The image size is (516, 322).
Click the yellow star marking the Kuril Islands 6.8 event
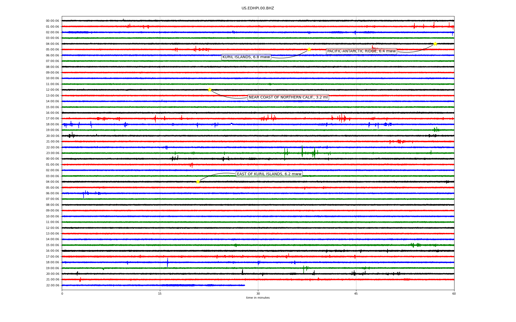309,49
